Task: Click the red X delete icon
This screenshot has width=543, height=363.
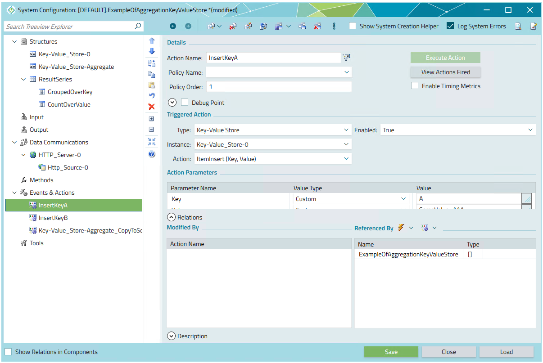Action: (152, 107)
